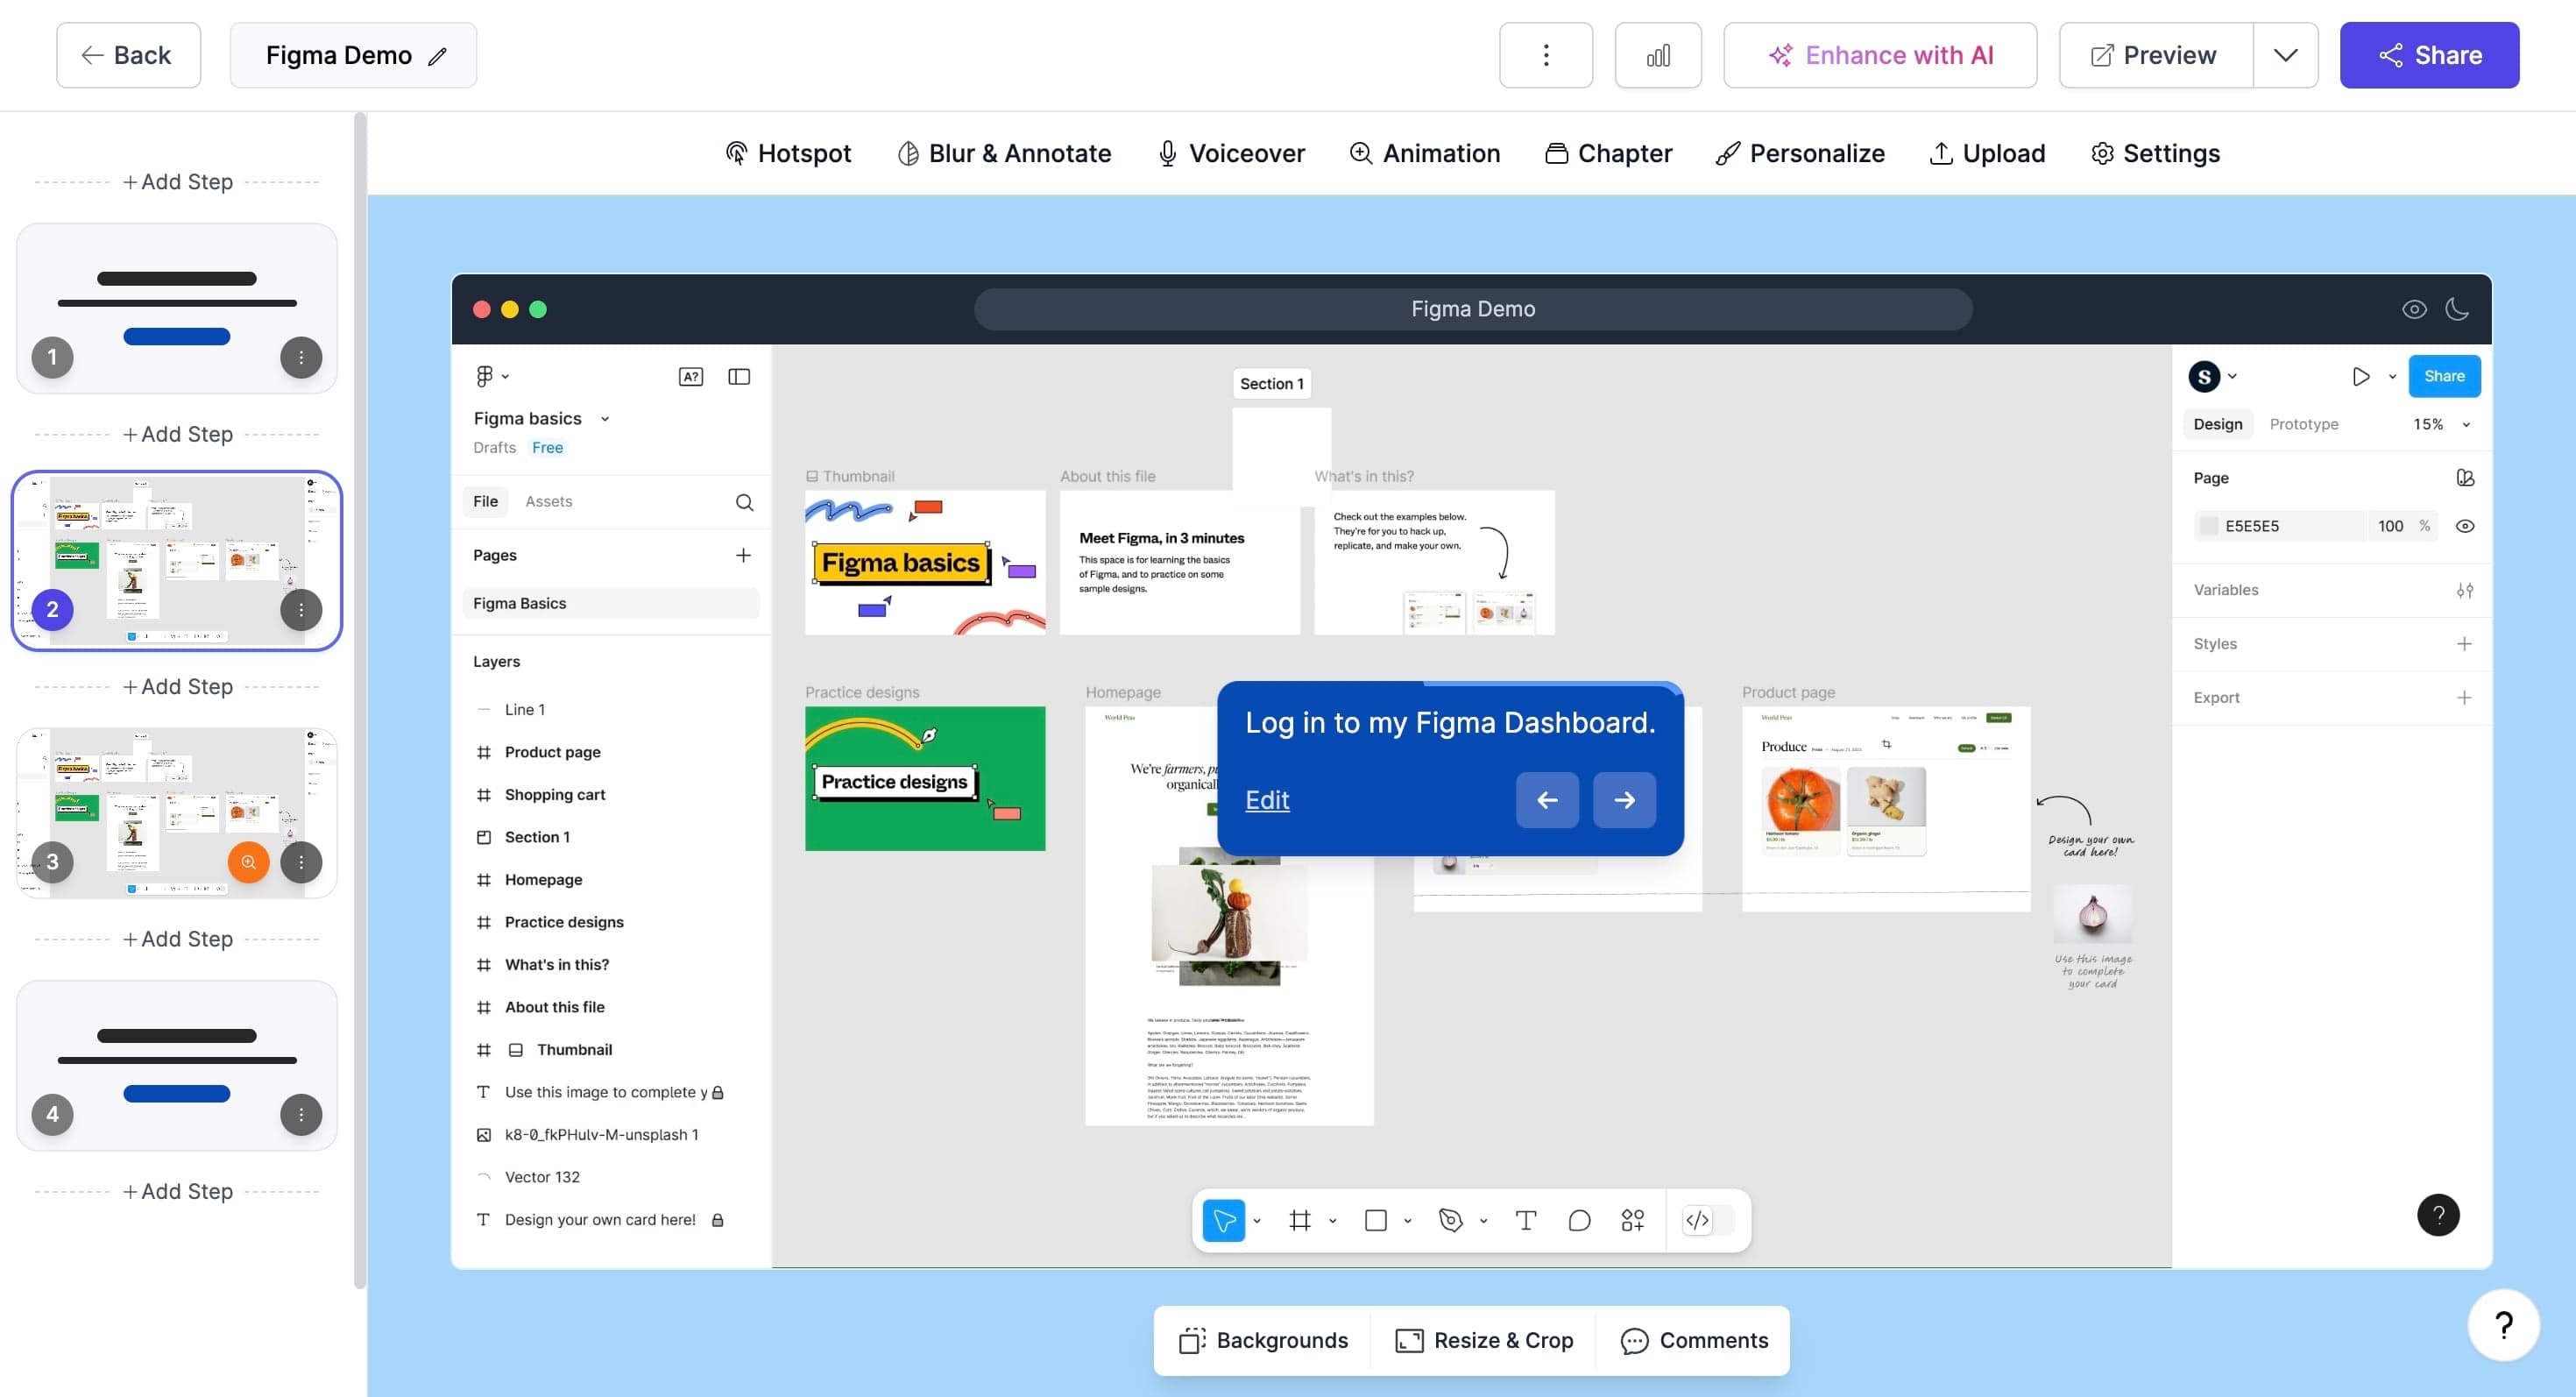Toggle page color visibility eye icon
The height and width of the screenshot is (1397, 2576).
click(x=2465, y=526)
